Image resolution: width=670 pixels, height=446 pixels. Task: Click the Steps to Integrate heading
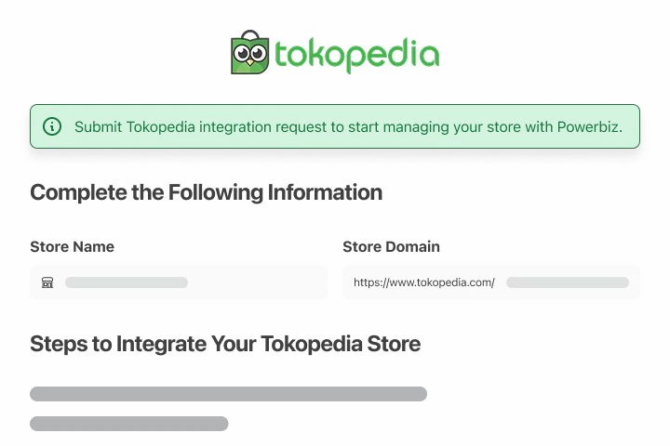[225, 344]
